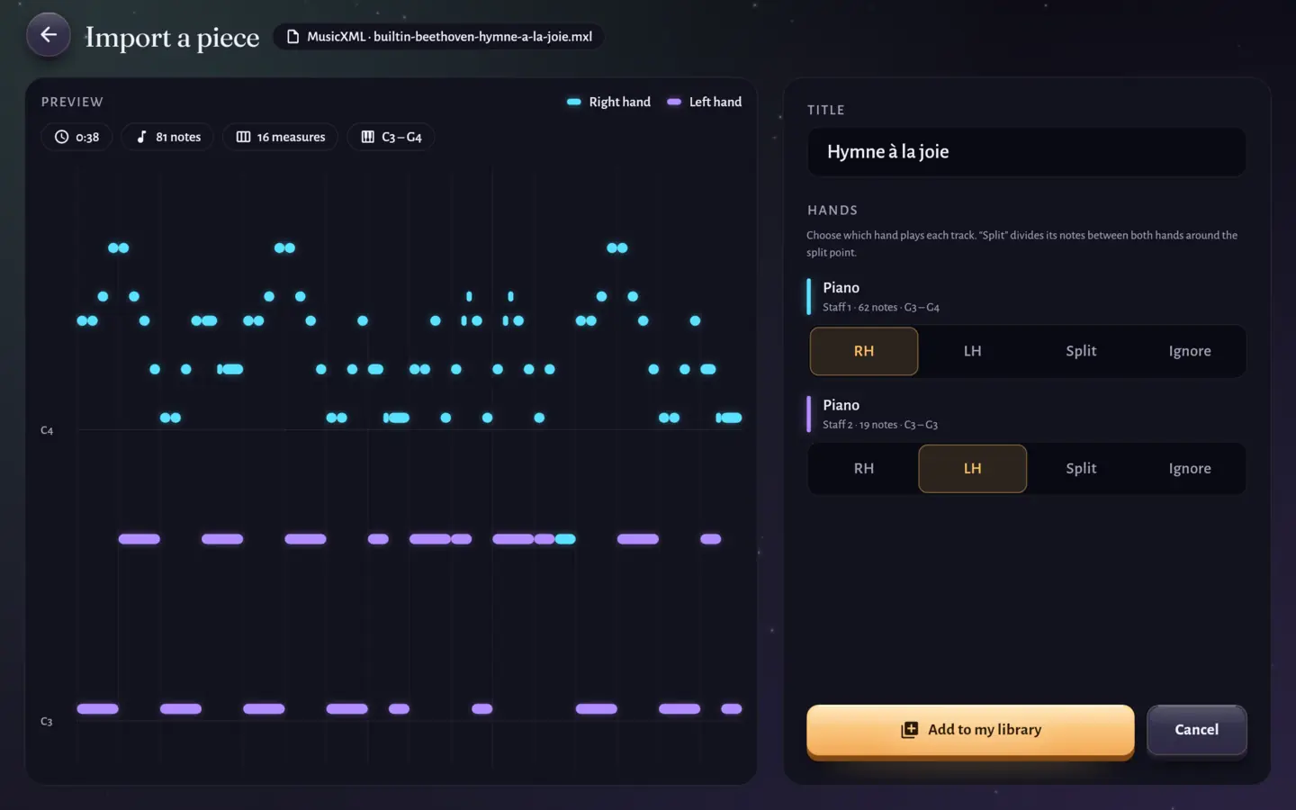Viewport: 1296px width, 810px height.
Task: Set Staff 2 Piano to Ignore
Action: tap(1190, 469)
